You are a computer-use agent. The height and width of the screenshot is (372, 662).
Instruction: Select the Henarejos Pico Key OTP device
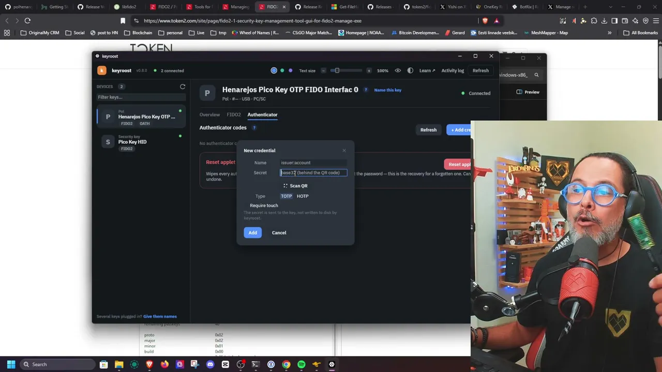[141, 117]
